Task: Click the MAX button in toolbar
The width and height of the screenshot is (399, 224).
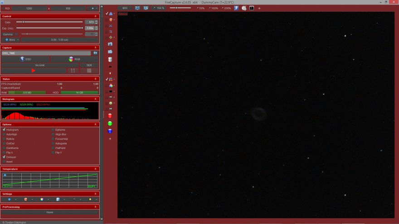Action: click(124, 8)
